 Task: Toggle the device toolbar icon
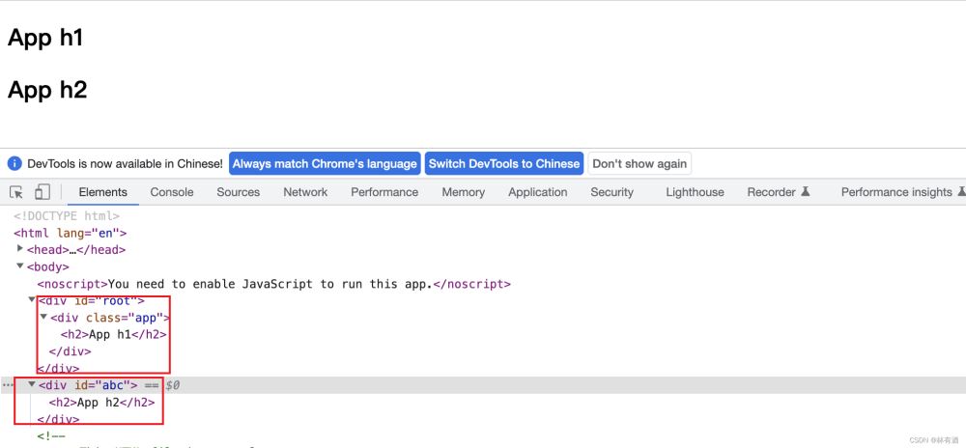(42, 192)
